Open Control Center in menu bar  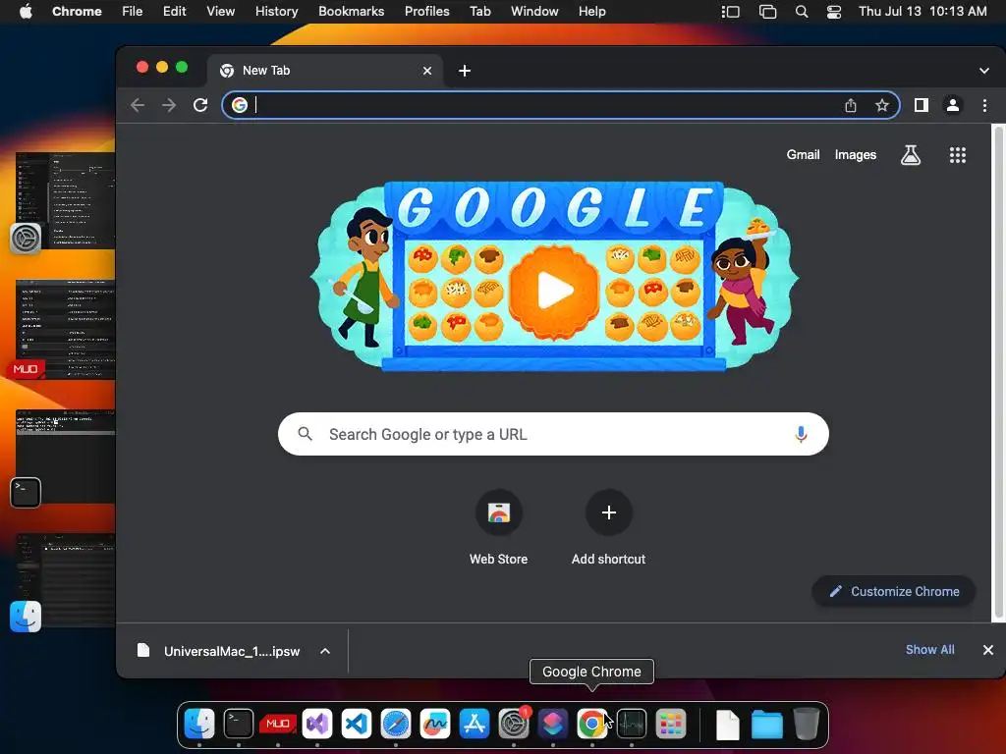[833, 12]
